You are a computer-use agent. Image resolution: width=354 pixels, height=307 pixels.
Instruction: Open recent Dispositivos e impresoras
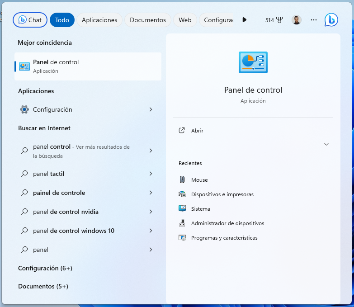click(x=253, y=194)
